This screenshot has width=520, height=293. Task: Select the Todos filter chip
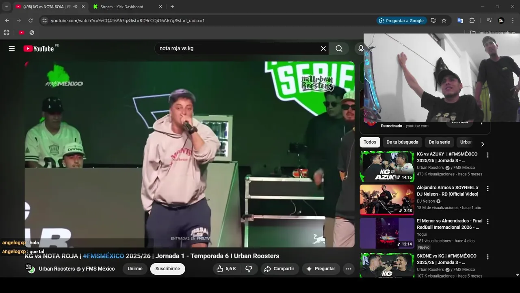[x=370, y=142]
